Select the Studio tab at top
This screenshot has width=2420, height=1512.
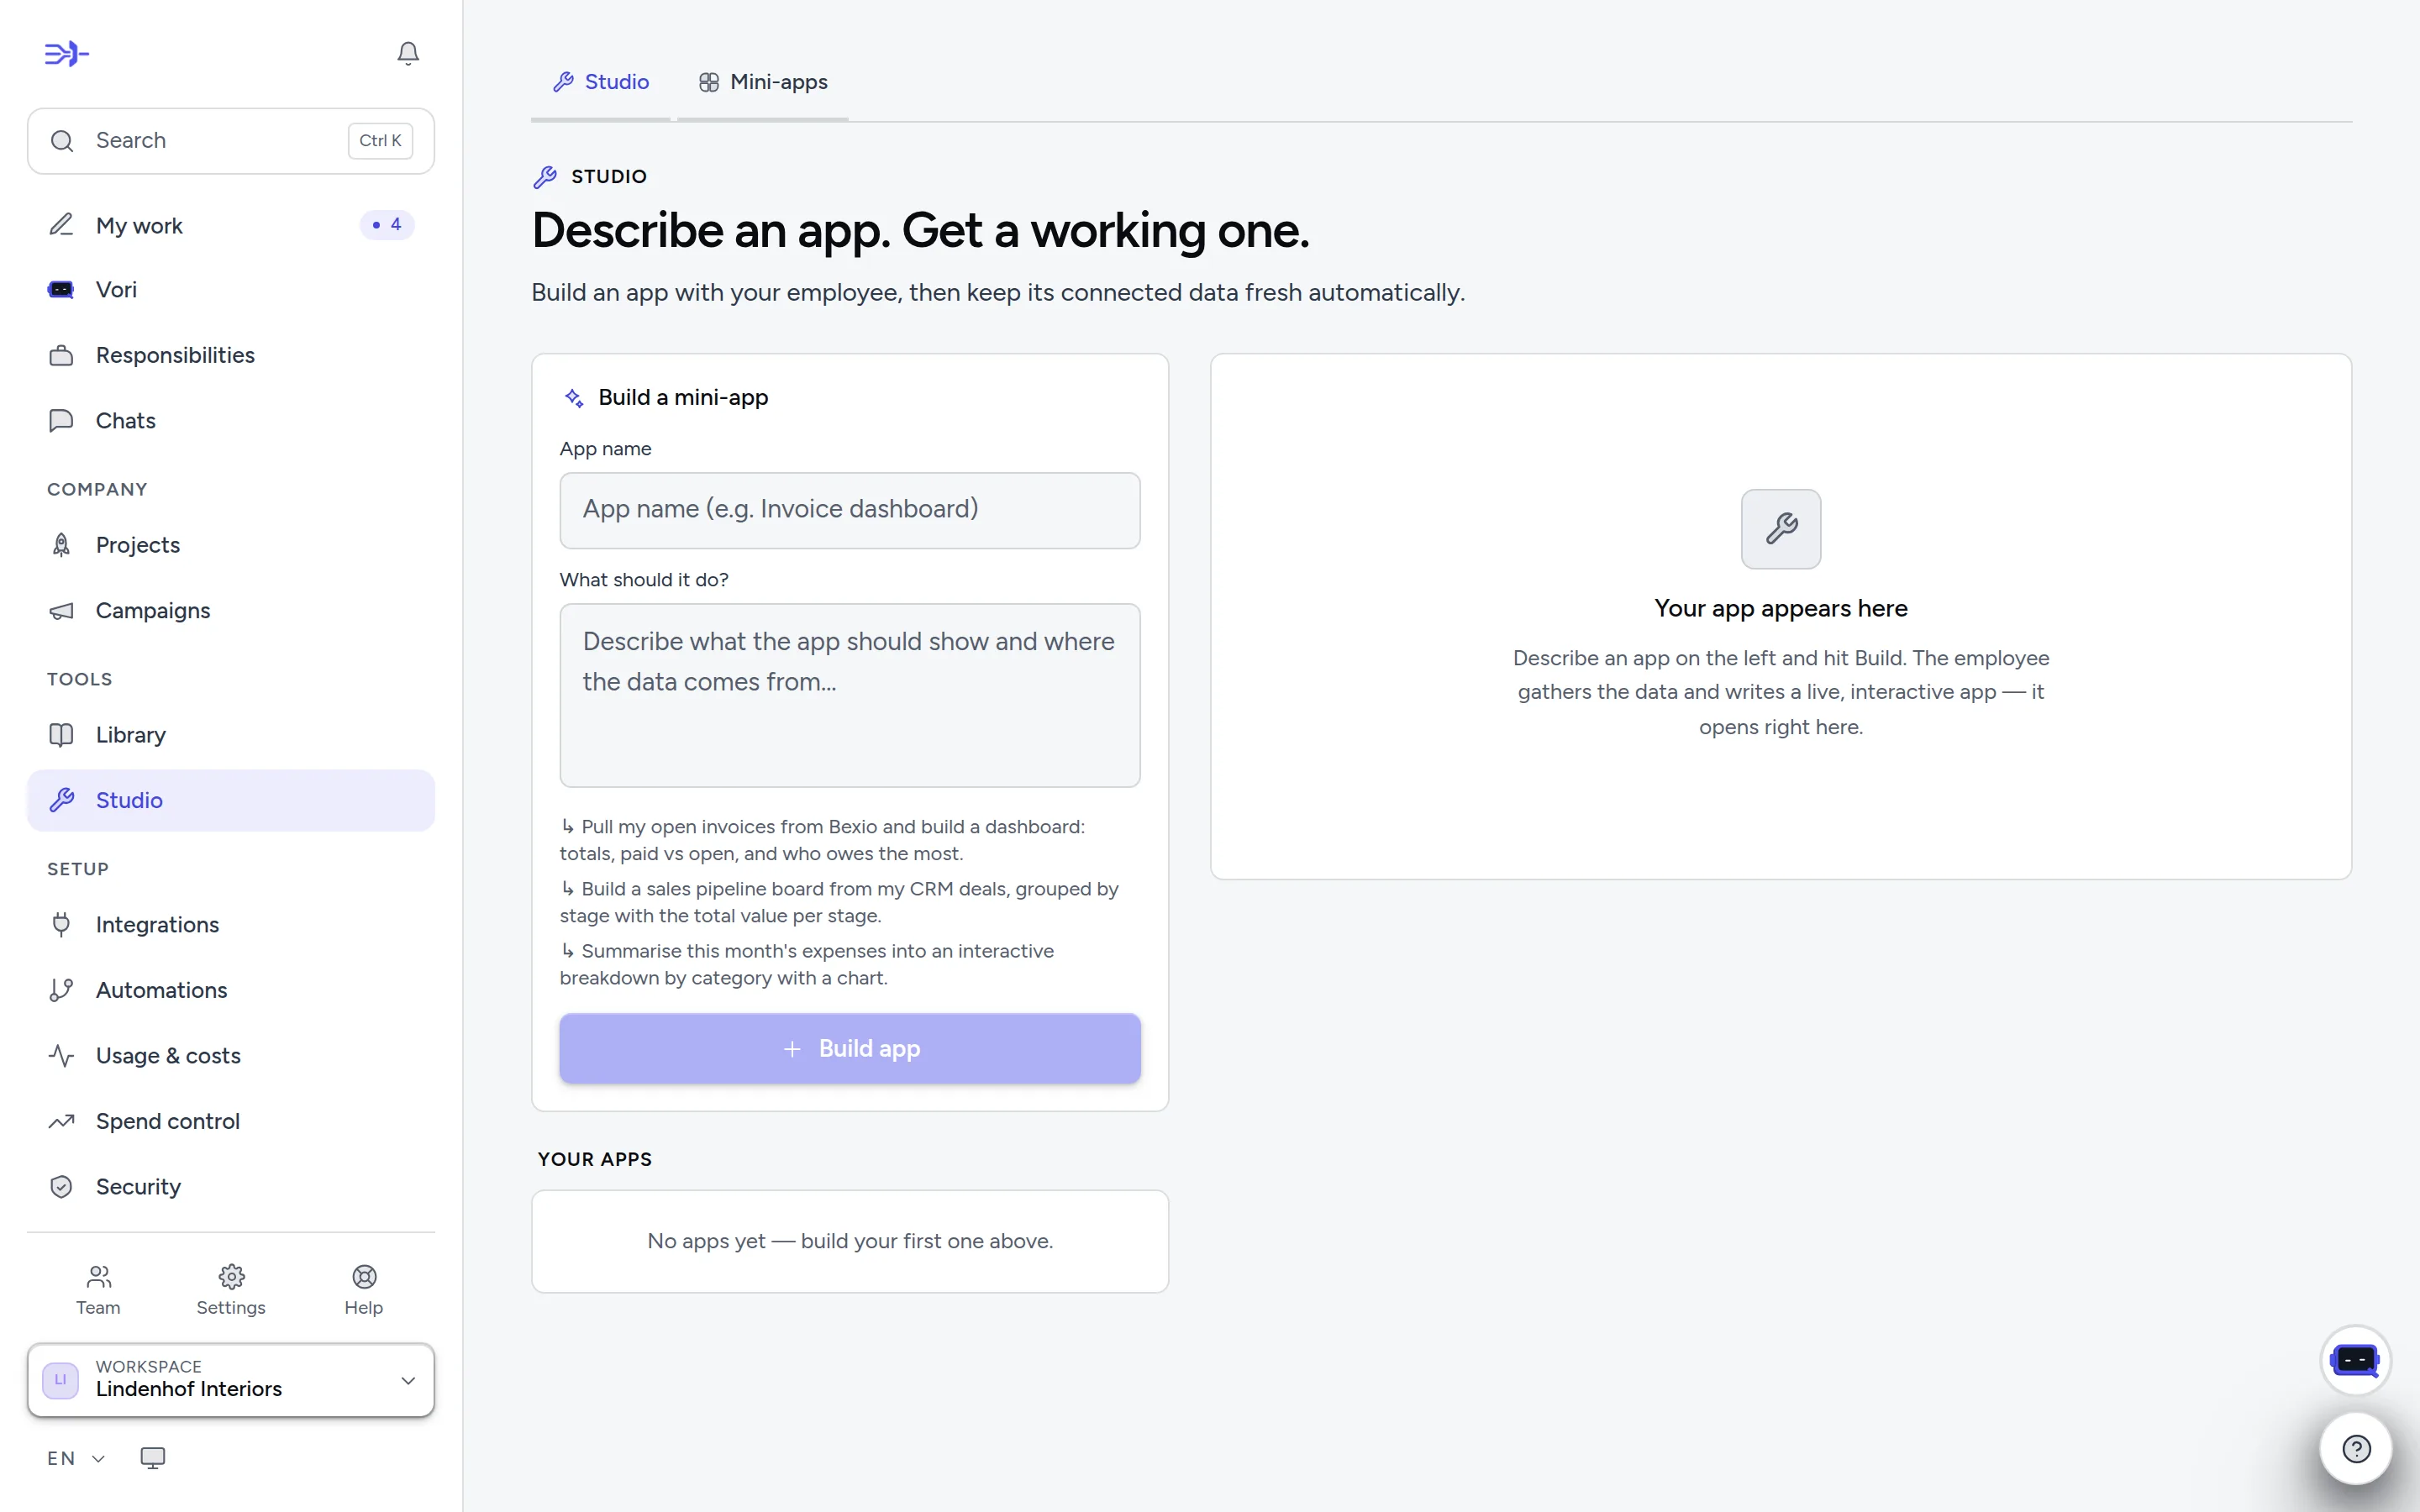coord(601,82)
